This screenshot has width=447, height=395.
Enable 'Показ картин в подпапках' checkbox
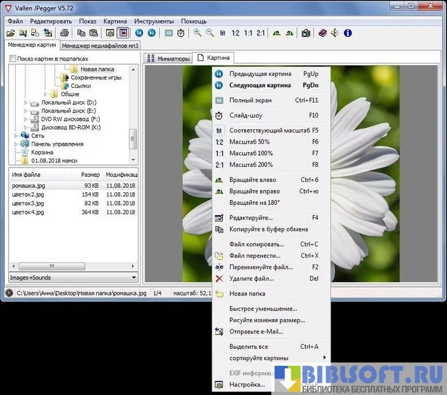pos(12,59)
